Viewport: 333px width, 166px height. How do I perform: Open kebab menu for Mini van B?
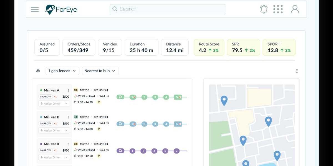point(68,117)
